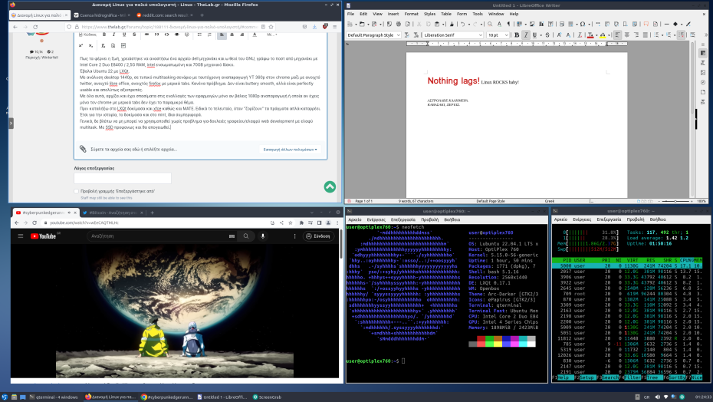Screen dimensions: 713x402
Task: Toggle formatting marks pilcrow icon in Writer
Action: pos(508,24)
